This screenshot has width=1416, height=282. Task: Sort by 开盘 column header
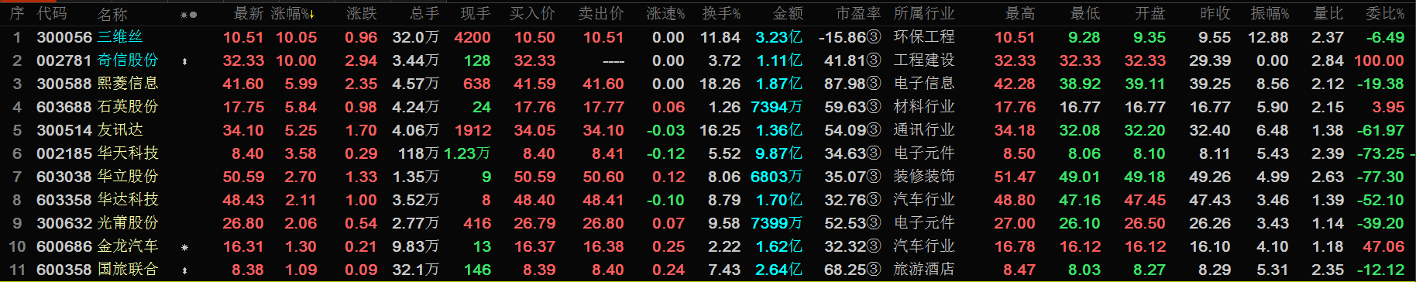tap(1150, 14)
